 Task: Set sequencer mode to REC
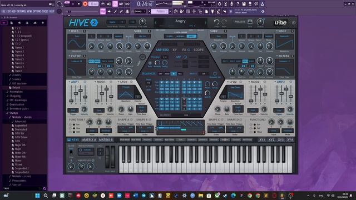pos(180,74)
